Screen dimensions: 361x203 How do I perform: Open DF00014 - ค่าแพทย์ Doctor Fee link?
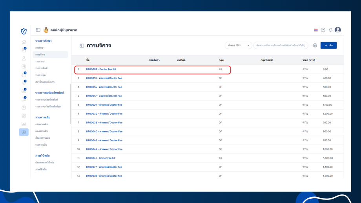pos(104,87)
